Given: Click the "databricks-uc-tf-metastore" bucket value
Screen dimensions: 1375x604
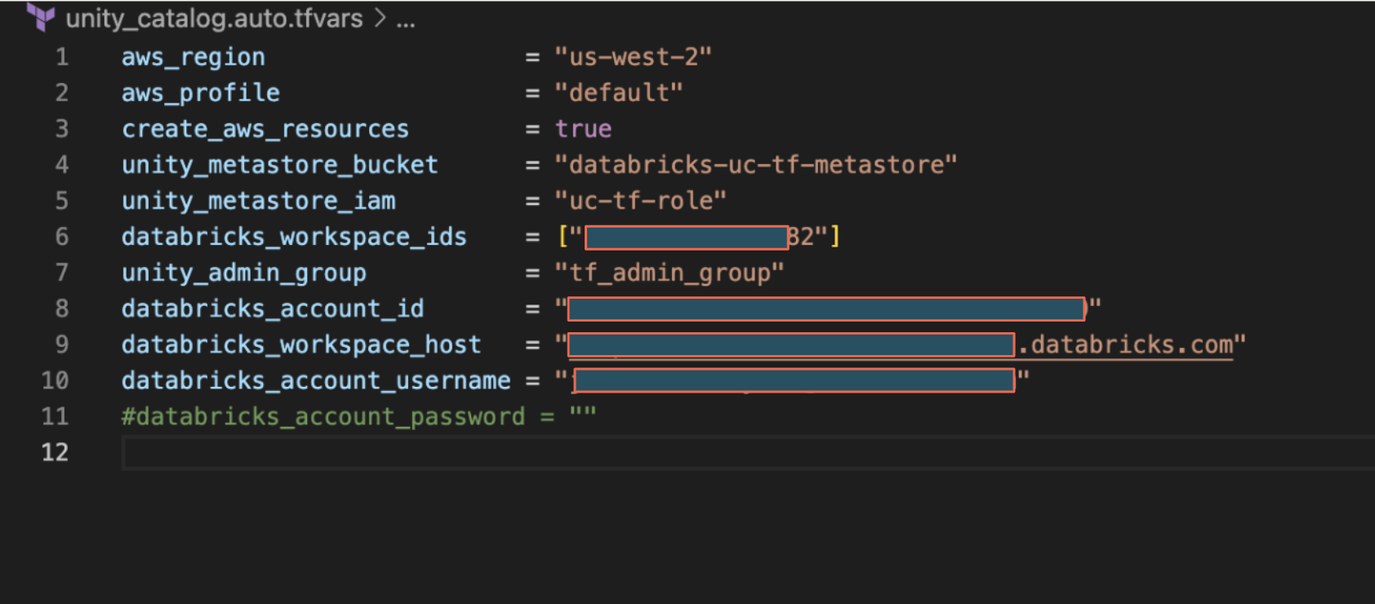Looking at the screenshot, I should coord(755,165).
